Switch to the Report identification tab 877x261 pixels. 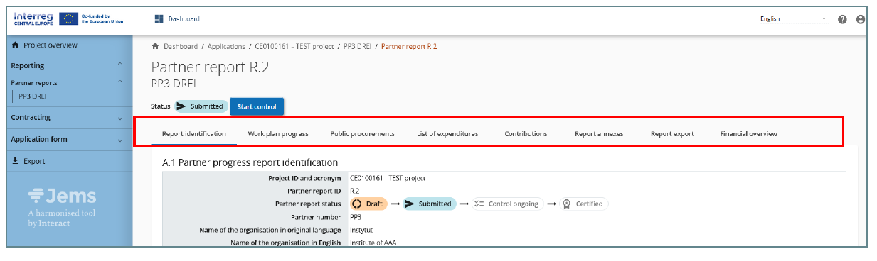194,133
